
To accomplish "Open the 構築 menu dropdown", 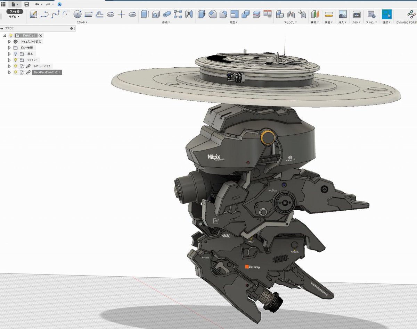I will tap(315, 22).
